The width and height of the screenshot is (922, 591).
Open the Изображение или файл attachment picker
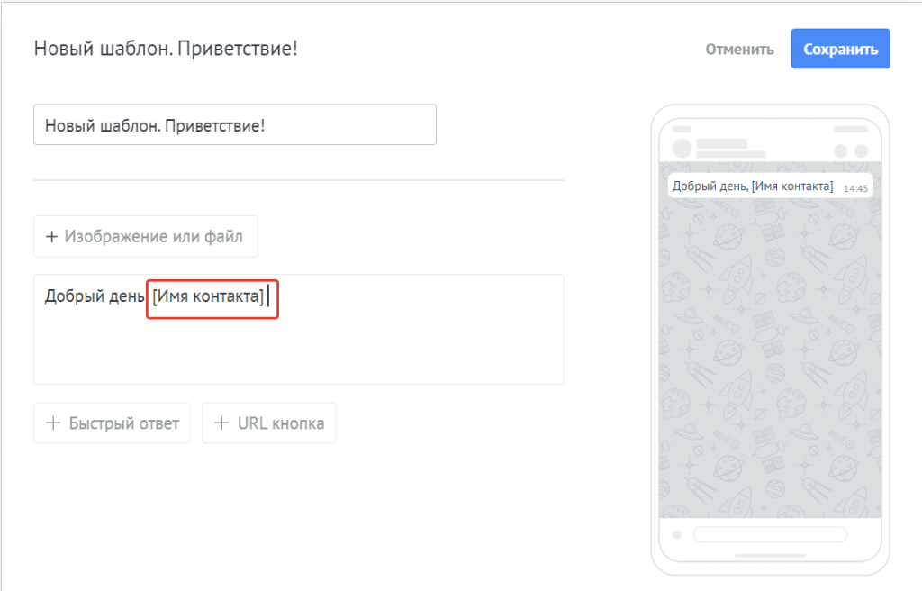coord(145,236)
